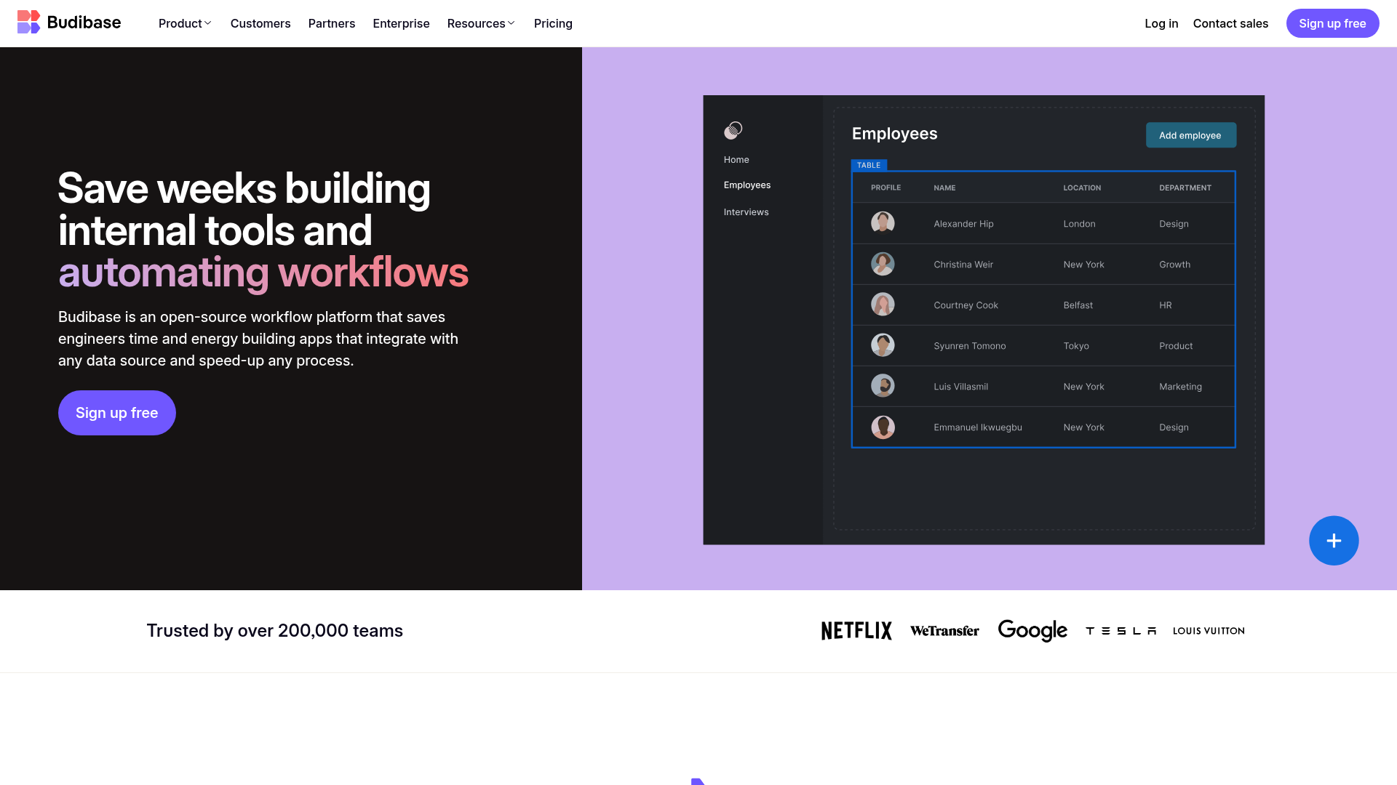Open the Customers nav item
This screenshot has height=785, width=1397.
(x=260, y=23)
